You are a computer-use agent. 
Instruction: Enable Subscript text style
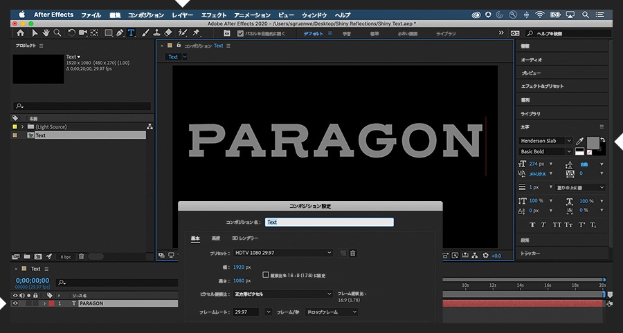click(x=593, y=225)
